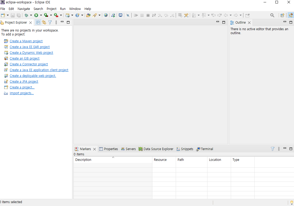
Task: Close the Project Explorer tab
Action: tap(31, 23)
